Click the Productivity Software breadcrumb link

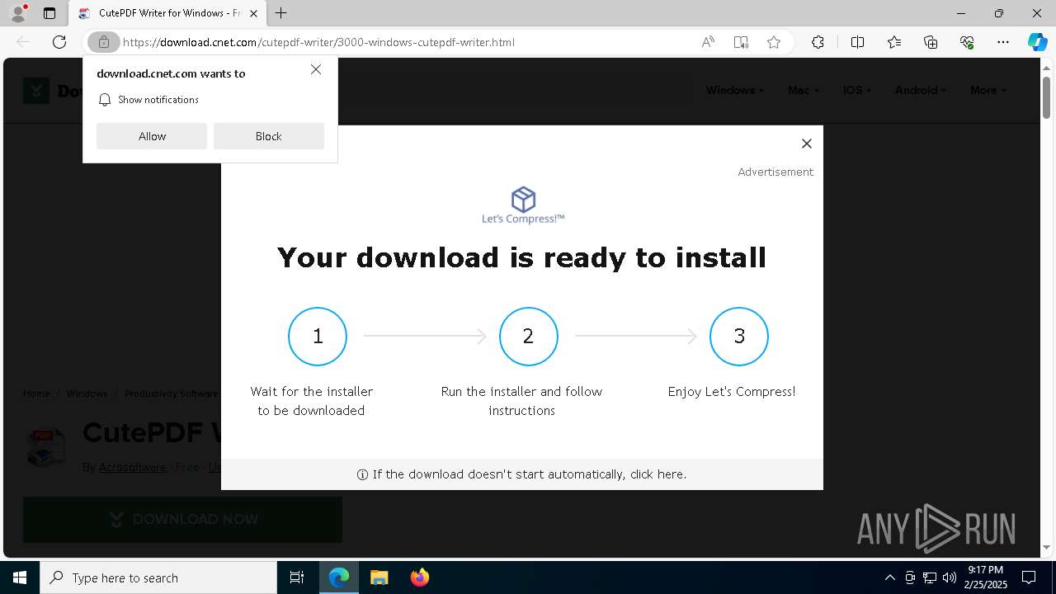coord(172,394)
